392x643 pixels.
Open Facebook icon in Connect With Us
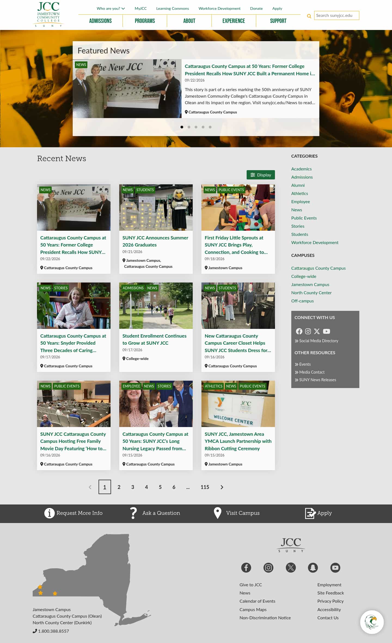click(x=299, y=331)
